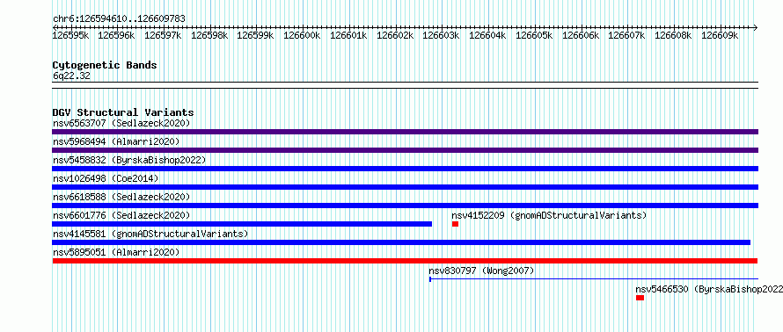Select the 6q22.32 band label
Screen dimensions: 783x332
coord(71,76)
